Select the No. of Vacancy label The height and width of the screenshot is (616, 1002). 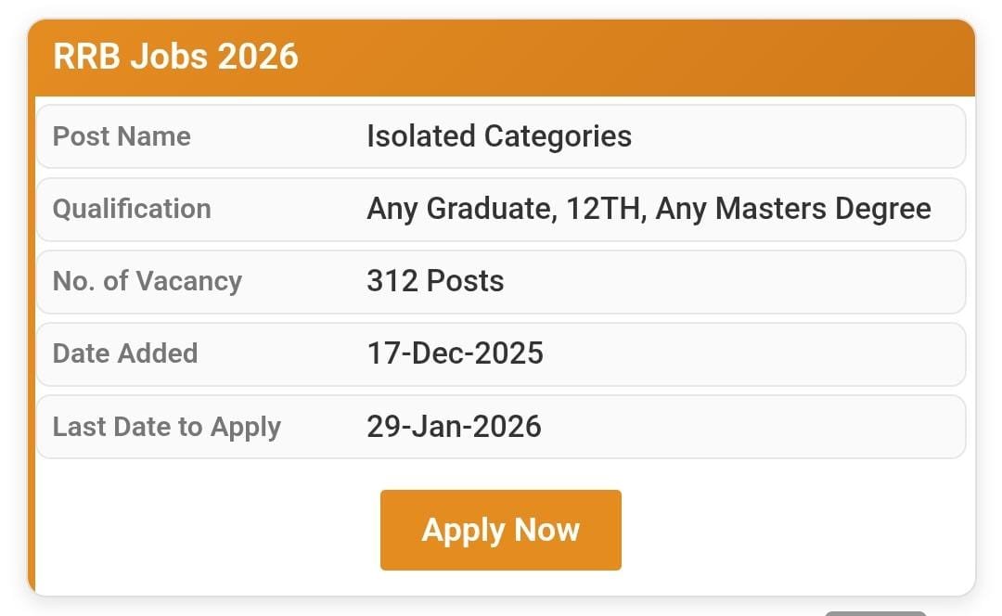[147, 281]
